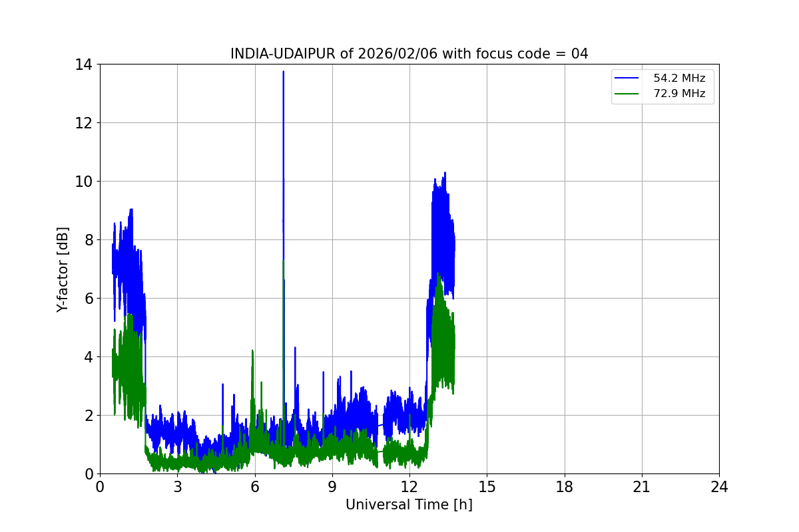Click x-axis tick label '6'
The image size is (799, 532).
pos(254,487)
